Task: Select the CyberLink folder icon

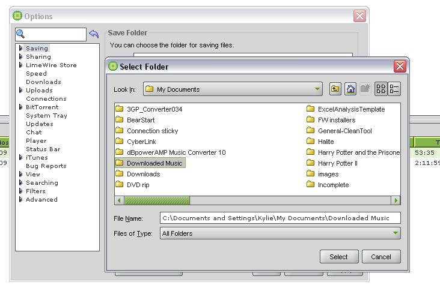Action: coord(120,141)
